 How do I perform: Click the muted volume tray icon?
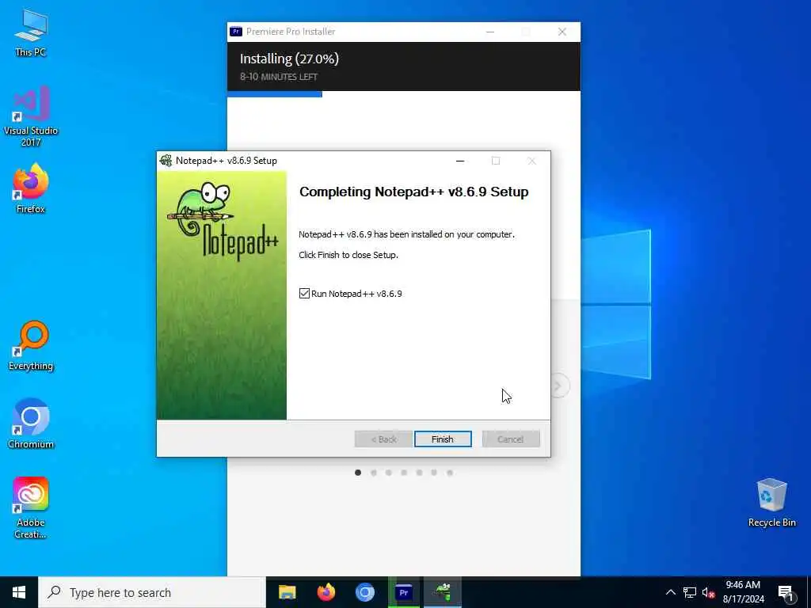708,592
